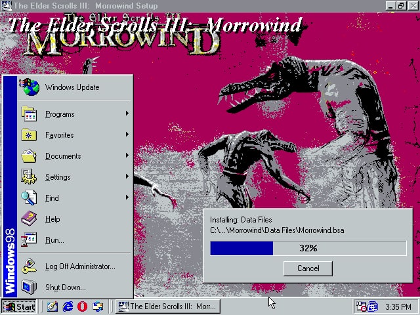Choose Log Off Administrator...
This screenshot has width=420, height=315.
pyautogui.click(x=75, y=266)
